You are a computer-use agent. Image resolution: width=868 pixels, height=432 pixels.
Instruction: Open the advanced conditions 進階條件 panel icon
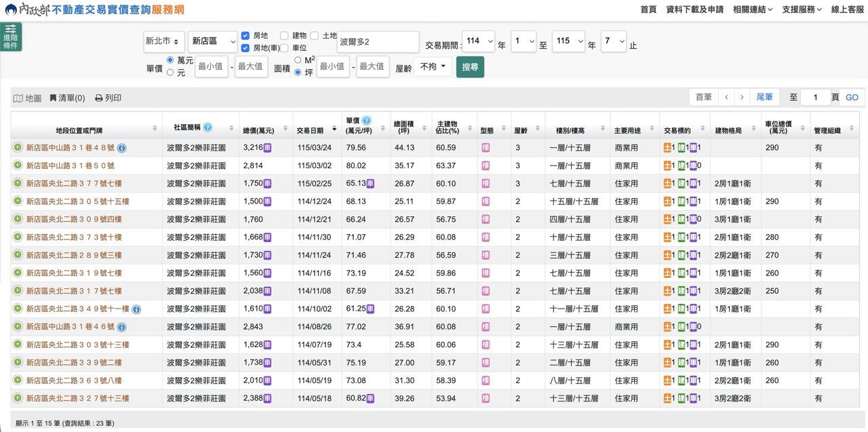point(11,37)
